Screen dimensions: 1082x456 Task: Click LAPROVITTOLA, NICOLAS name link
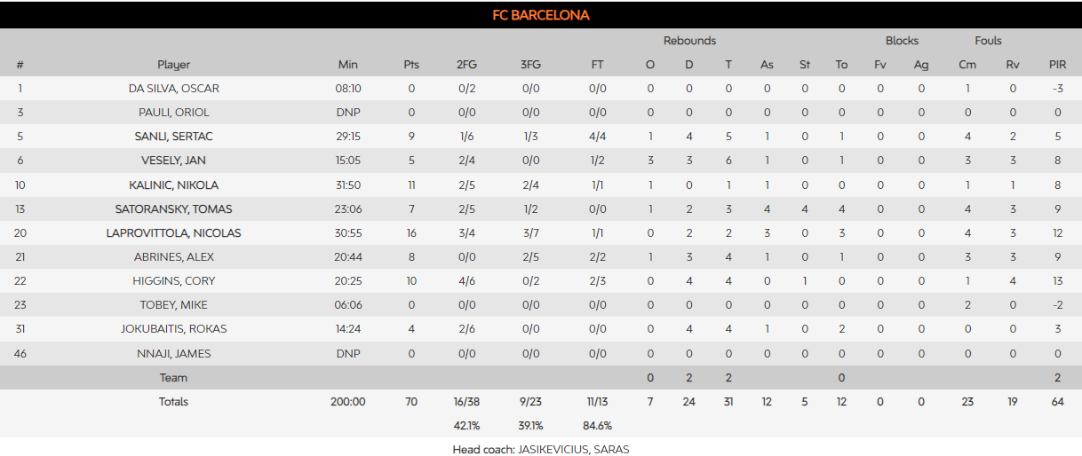173,233
